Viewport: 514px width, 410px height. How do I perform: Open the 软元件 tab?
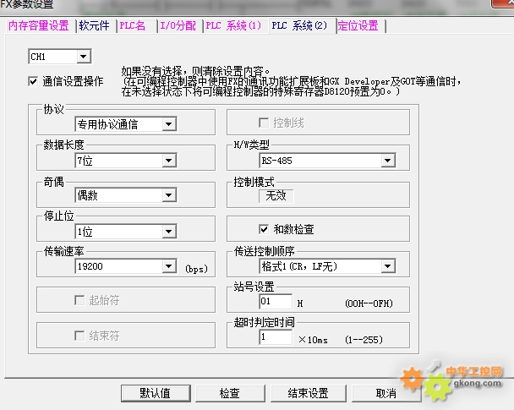click(94, 25)
